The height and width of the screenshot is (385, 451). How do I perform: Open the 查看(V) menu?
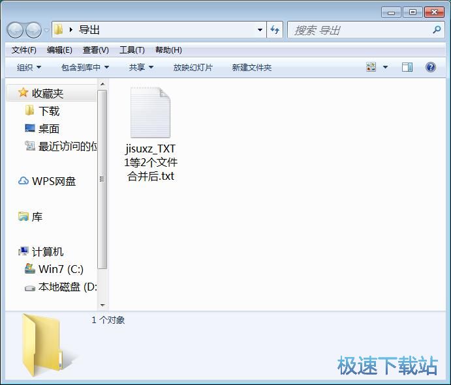pyautogui.click(x=96, y=50)
